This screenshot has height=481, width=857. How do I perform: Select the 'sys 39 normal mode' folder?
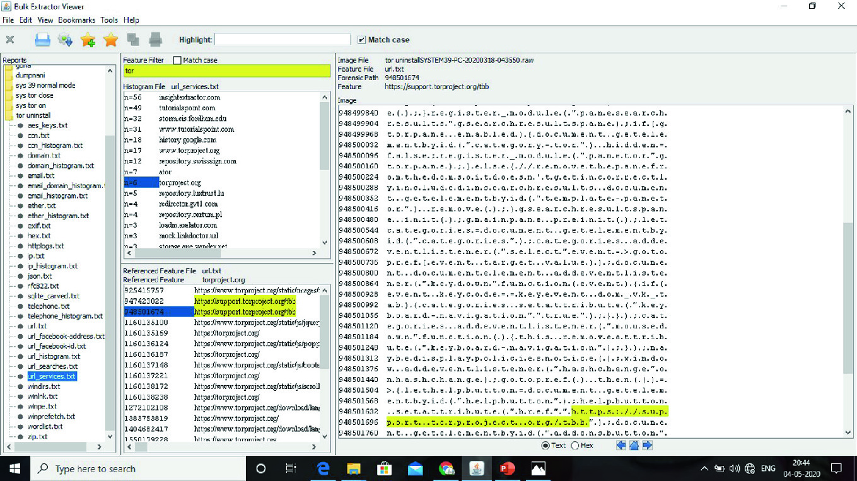44,85
